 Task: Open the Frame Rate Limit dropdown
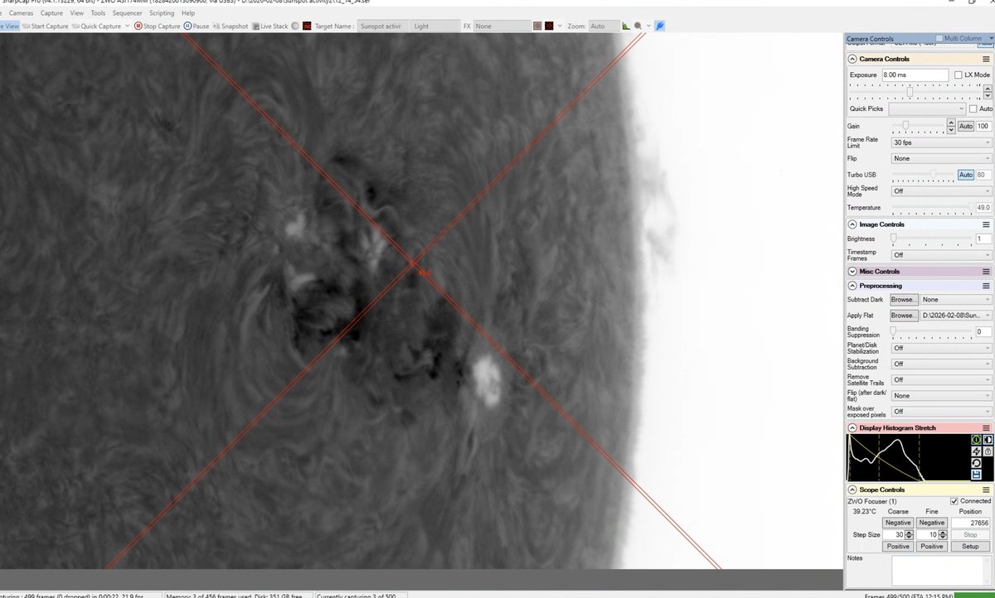click(941, 142)
